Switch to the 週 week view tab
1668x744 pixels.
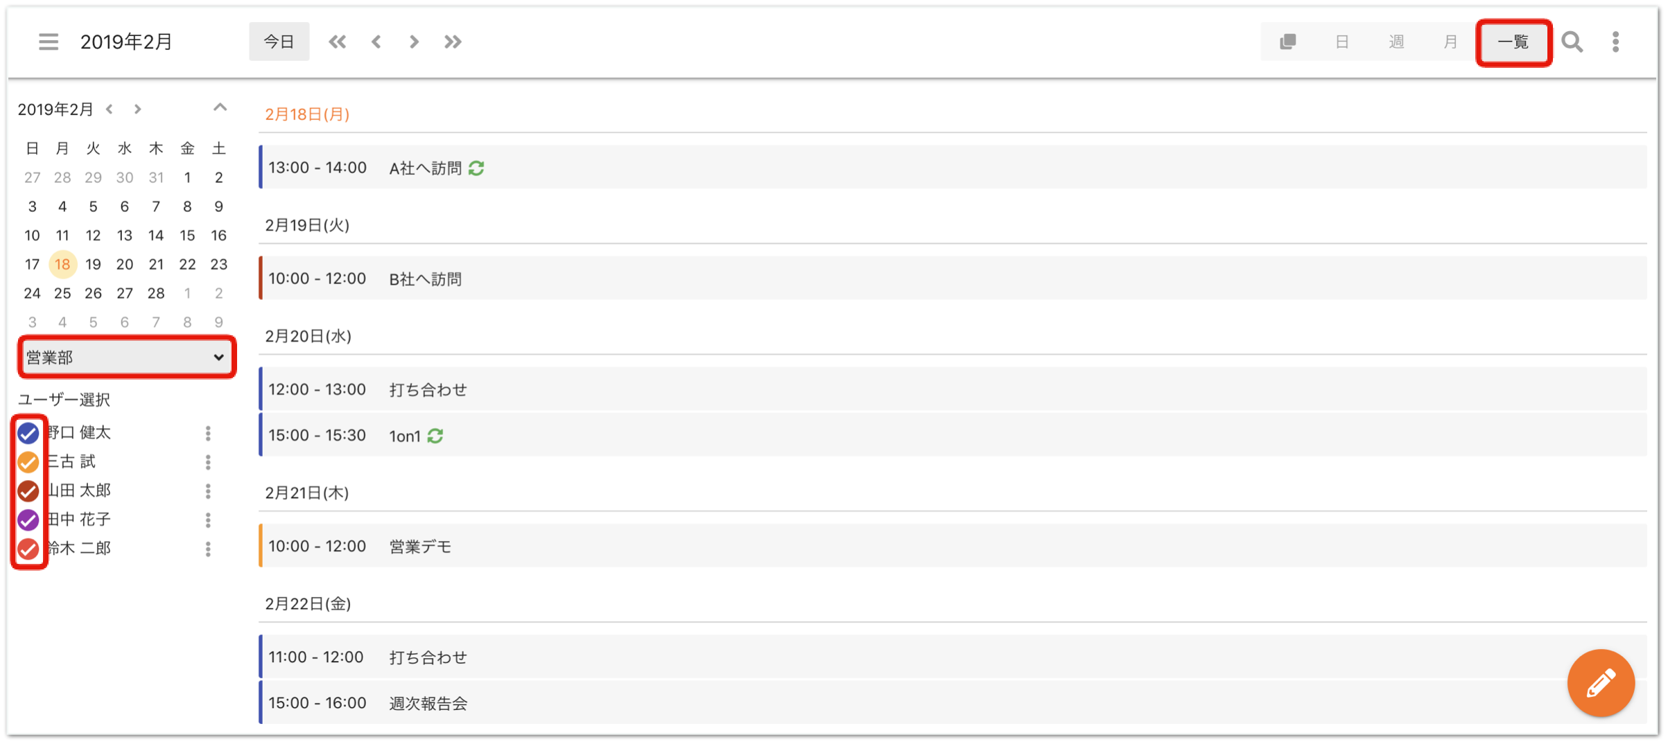1396,42
